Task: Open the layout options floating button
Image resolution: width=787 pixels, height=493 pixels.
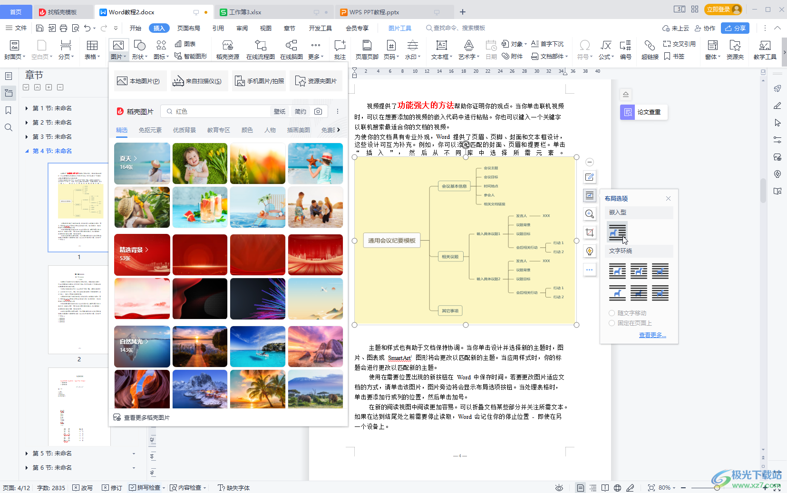Action: pyautogui.click(x=590, y=195)
